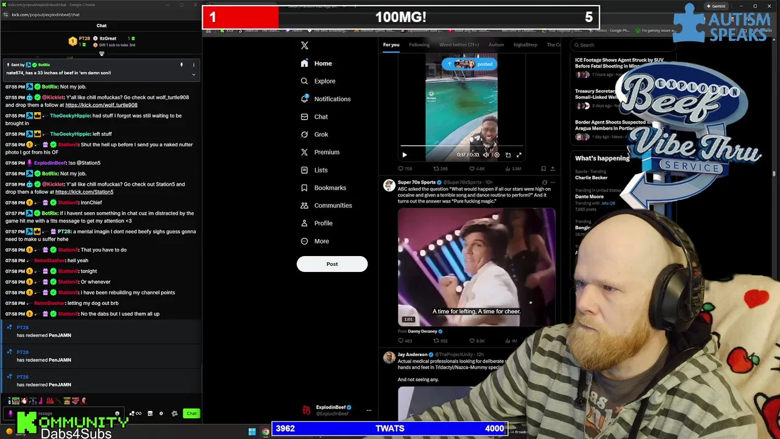The height and width of the screenshot is (439, 780).
Task: Open Profile in X sidebar
Action: coord(316,223)
